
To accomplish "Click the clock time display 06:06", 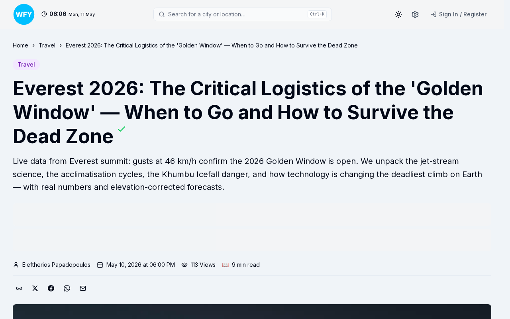I will [58, 14].
